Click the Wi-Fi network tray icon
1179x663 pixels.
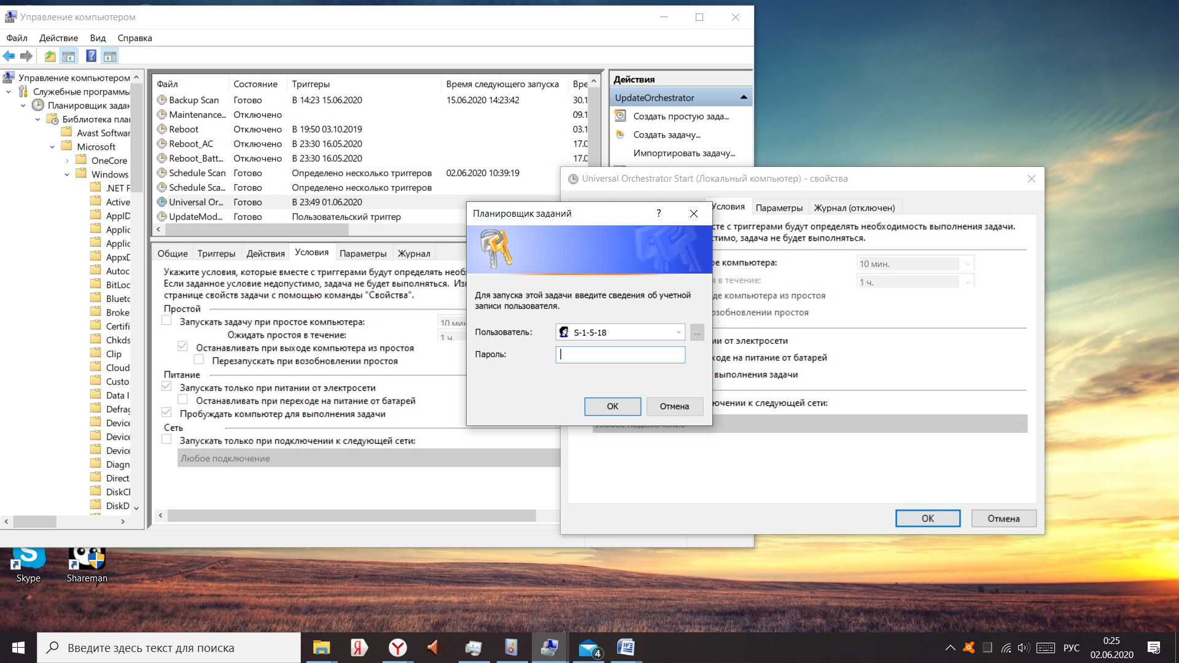click(1006, 648)
